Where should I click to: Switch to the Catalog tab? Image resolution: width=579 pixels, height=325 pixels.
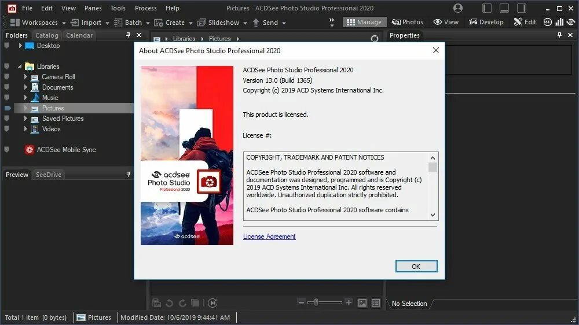pyautogui.click(x=46, y=35)
